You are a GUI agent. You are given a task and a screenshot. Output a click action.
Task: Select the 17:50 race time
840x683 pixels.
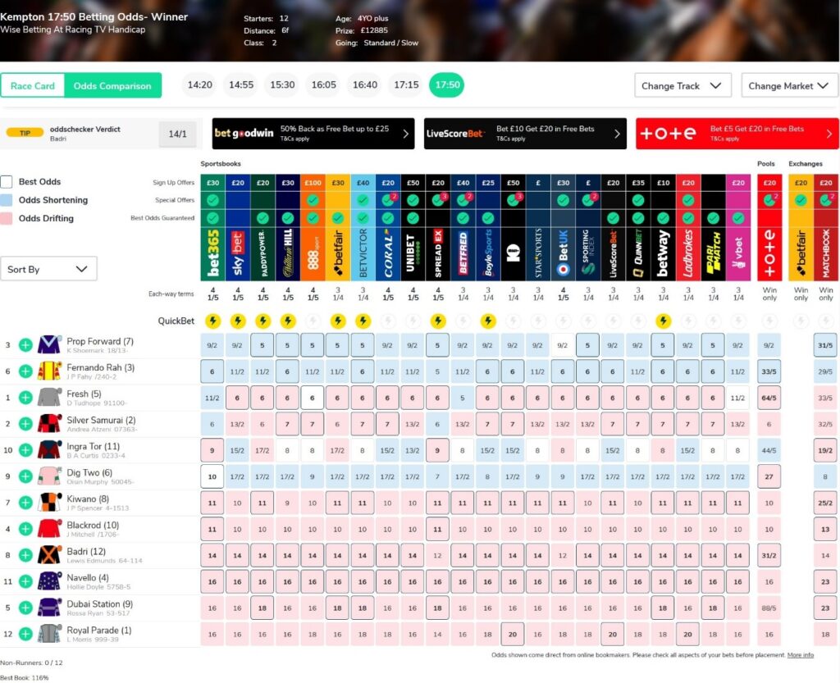pyautogui.click(x=447, y=84)
